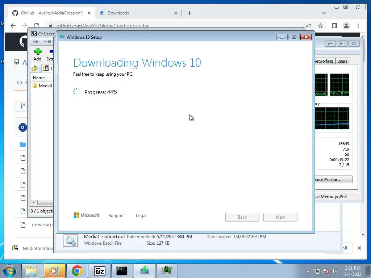371x278 pixels.
Task: Click the Windows 10 Setup taskbar icon
Action: pos(144,271)
